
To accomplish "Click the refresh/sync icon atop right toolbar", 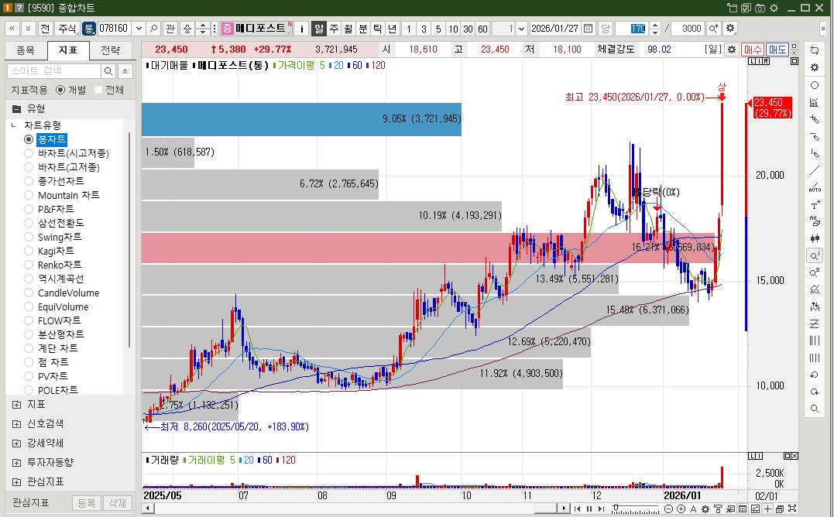I will coord(815,50).
